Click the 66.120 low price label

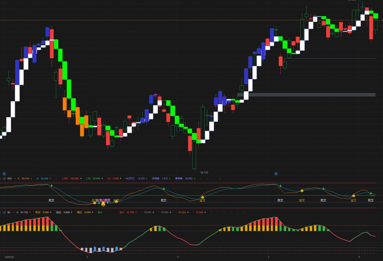pos(204,173)
